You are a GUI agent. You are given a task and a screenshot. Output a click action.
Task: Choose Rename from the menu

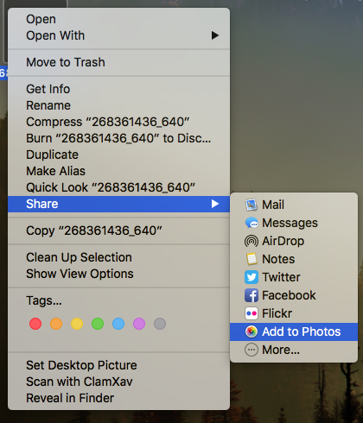coord(118,105)
